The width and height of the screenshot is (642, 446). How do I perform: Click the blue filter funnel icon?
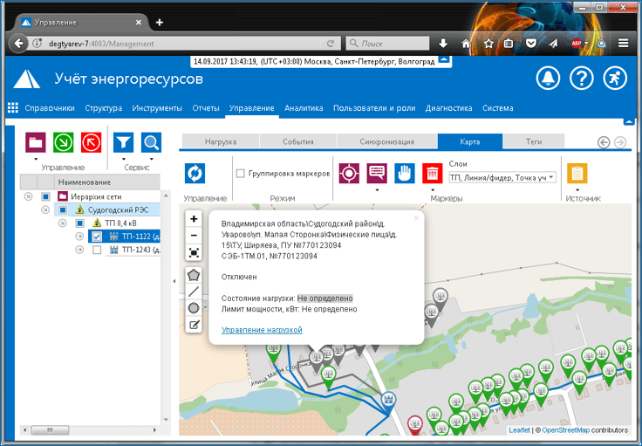pyautogui.click(x=123, y=142)
